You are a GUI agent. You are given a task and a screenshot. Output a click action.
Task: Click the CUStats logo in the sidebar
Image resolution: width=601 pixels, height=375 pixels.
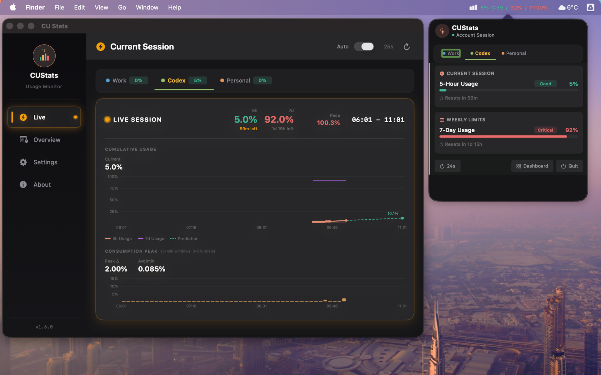tap(44, 56)
